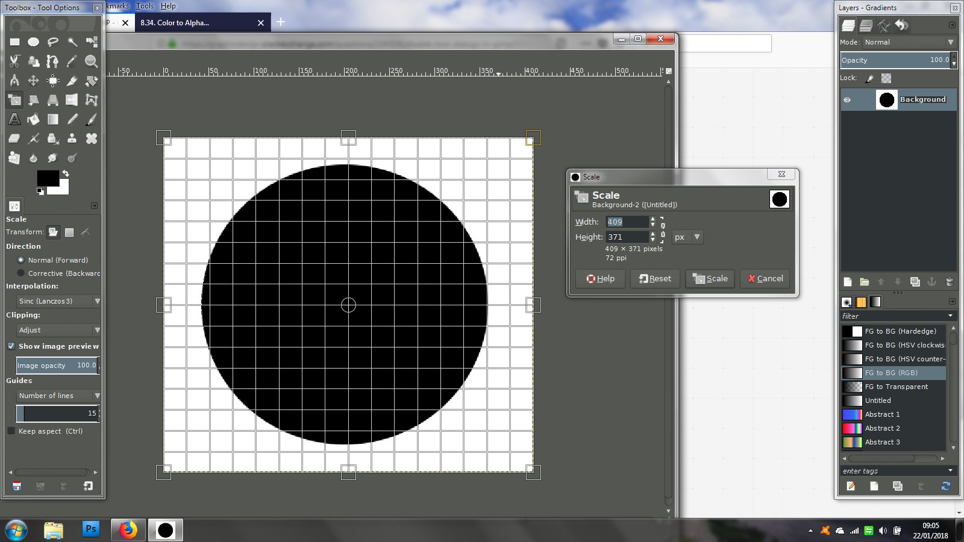The image size is (964, 542).
Task: Select the Paintbrush tool
Action: click(x=92, y=119)
